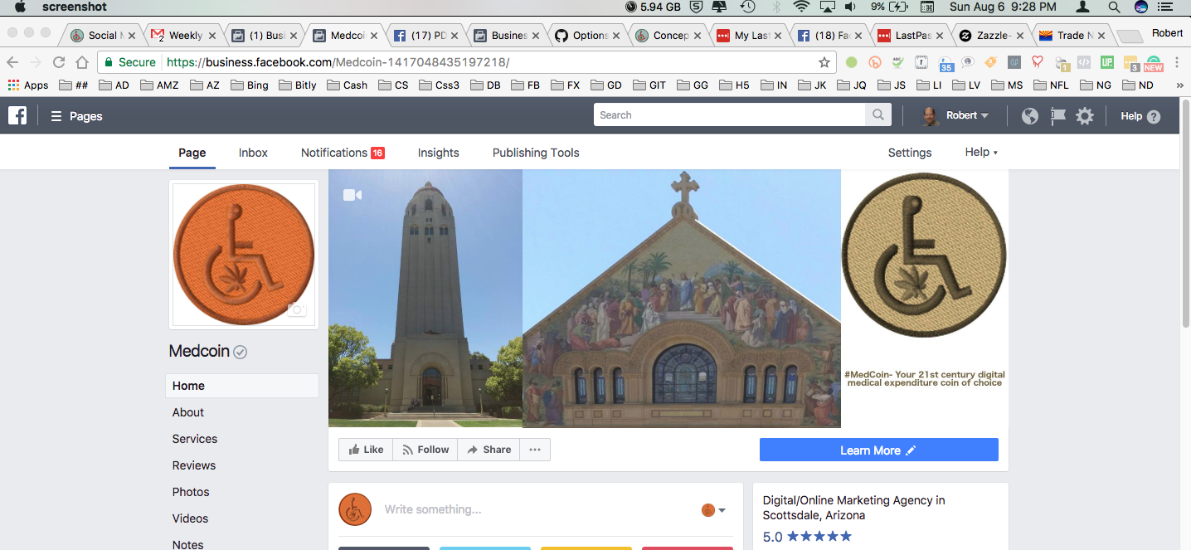1191x550 pixels.
Task: Share the Medcoin page
Action: (x=489, y=450)
